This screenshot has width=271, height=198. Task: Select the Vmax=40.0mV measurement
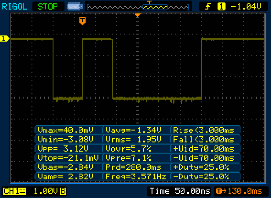[x=66, y=130]
